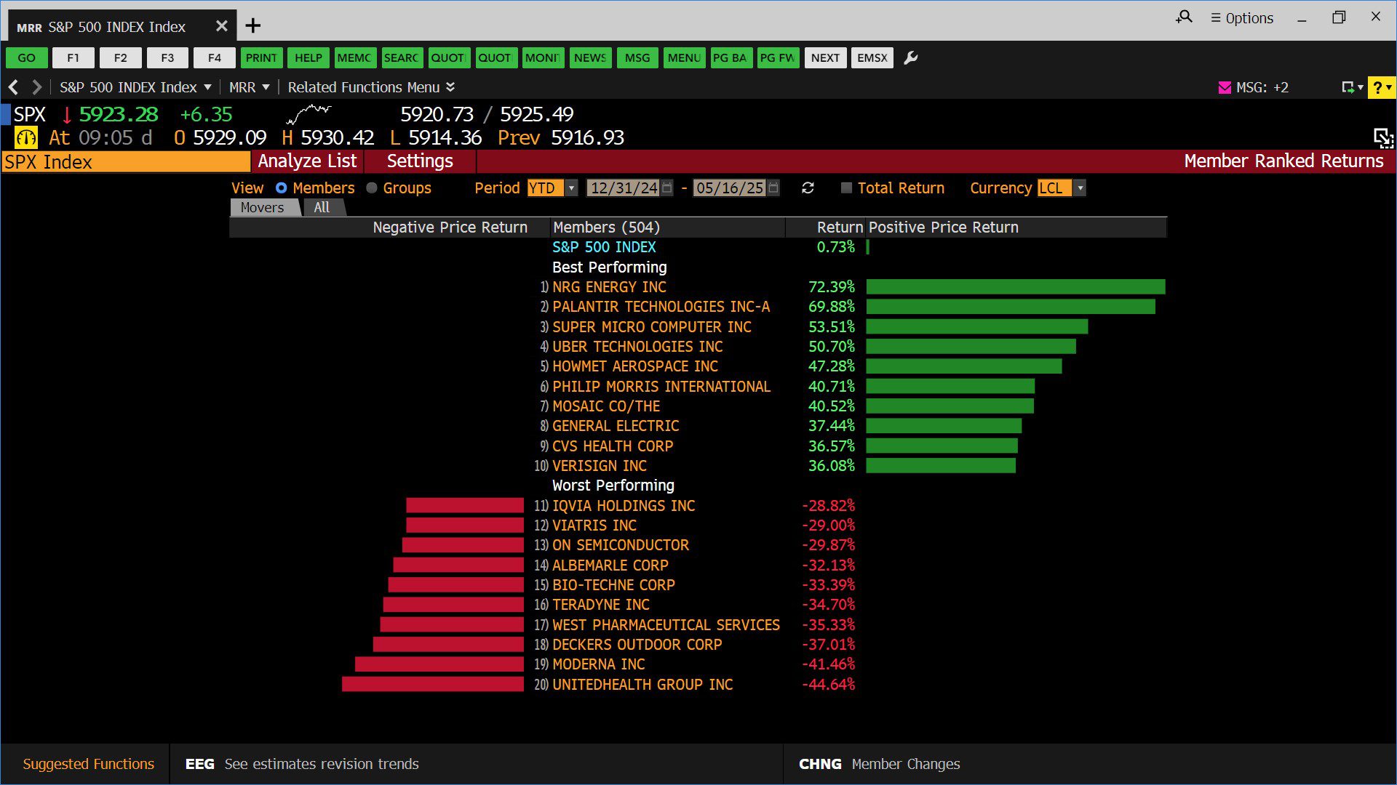This screenshot has height=785, width=1397.
Task: Click the wrench settings icon in toolbar
Action: 910,58
